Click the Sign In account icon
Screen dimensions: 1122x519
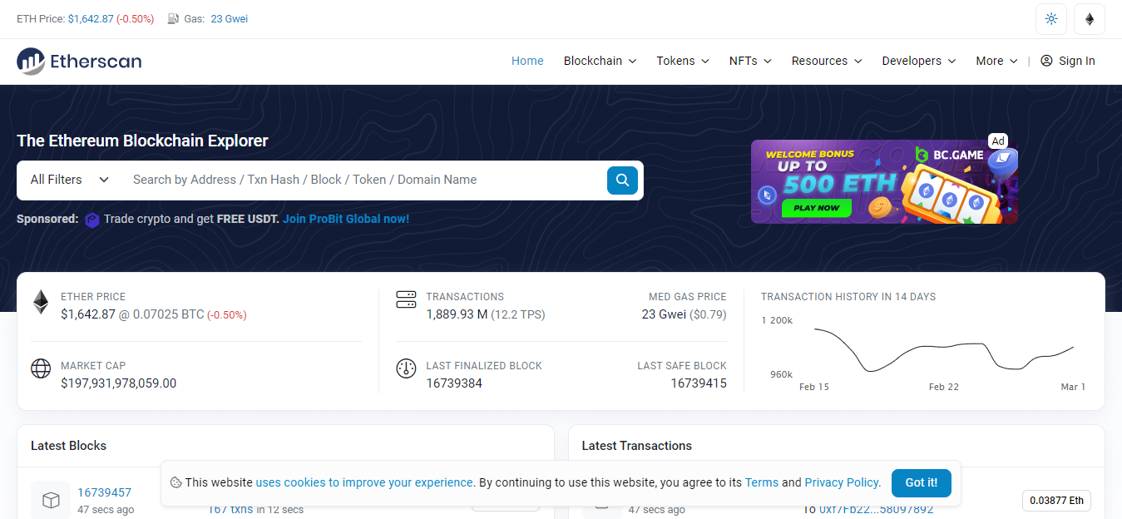coord(1045,60)
